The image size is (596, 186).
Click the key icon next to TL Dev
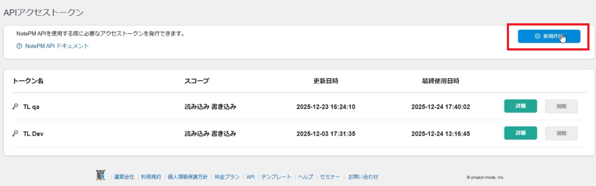pos(16,134)
